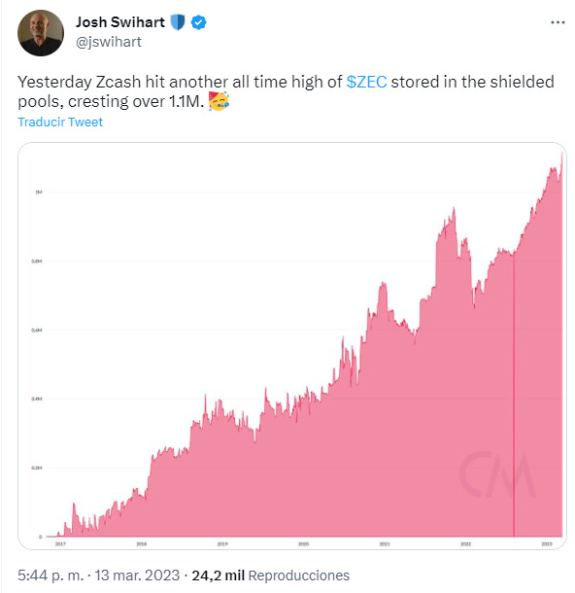Open the Josh Swihart display name
Viewport: 575px width, 593px height.
(120, 22)
